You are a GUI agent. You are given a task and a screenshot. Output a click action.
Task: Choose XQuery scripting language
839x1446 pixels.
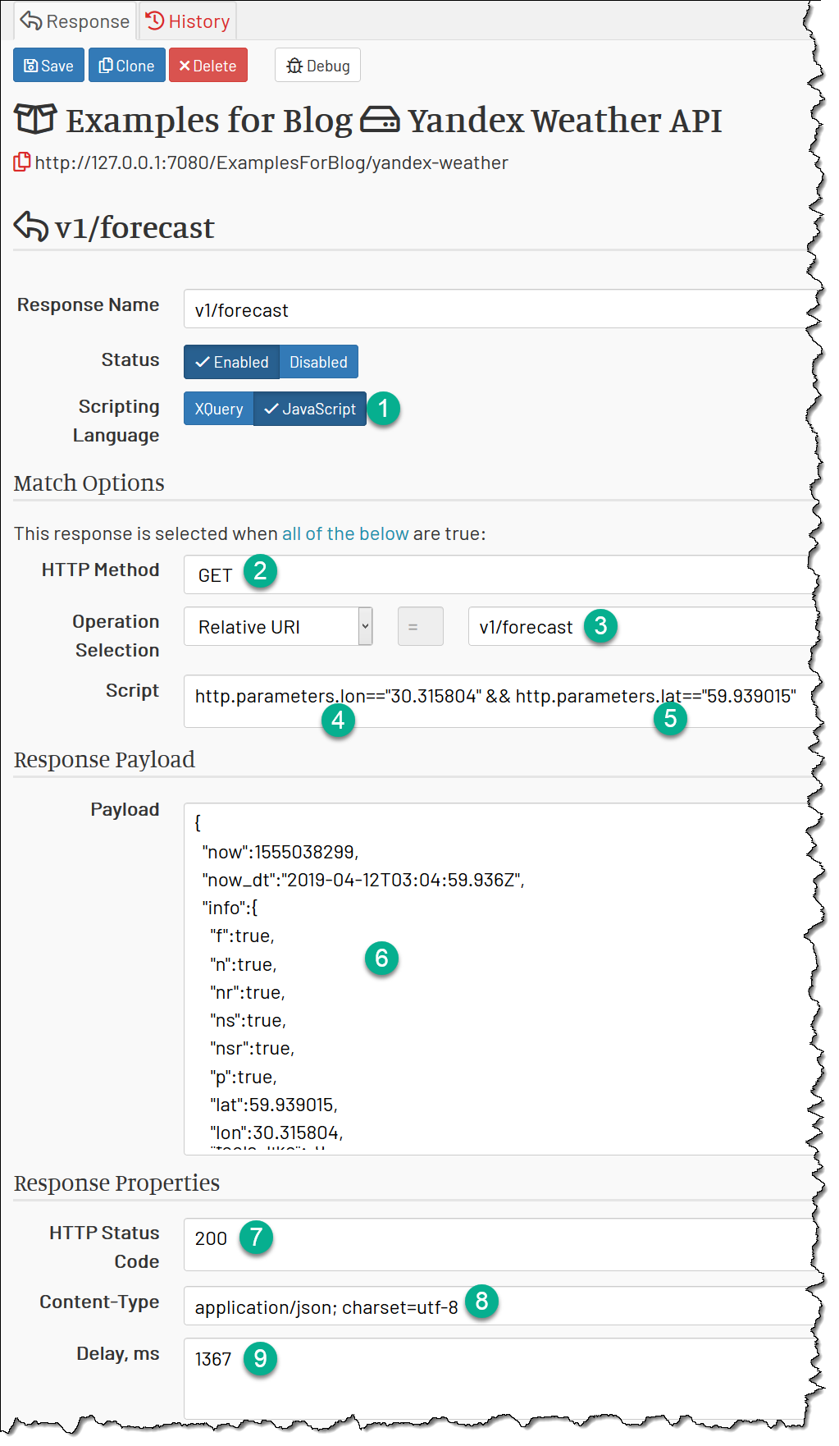tap(219, 409)
